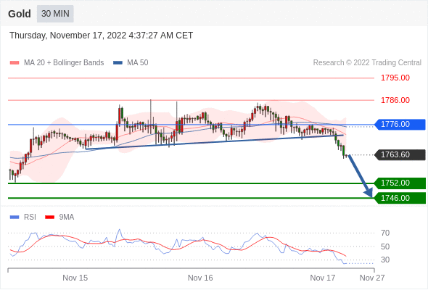Select the black 1763.60 current price tag
The width and height of the screenshot is (428, 290).
(x=400, y=155)
